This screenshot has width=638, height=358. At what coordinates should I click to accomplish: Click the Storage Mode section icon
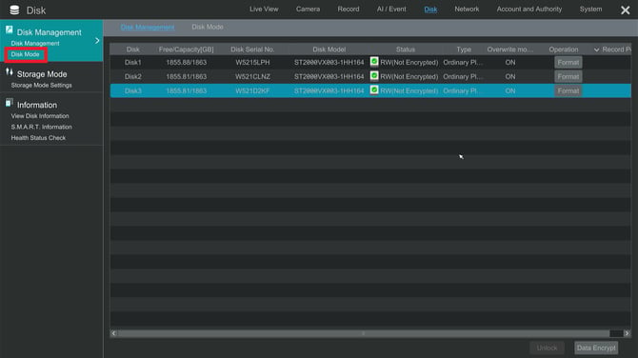coord(9,72)
